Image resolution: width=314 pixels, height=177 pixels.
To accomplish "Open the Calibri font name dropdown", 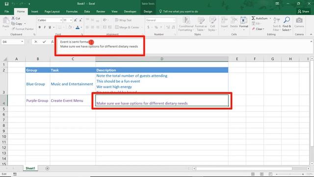I will (x=61, y=20).
